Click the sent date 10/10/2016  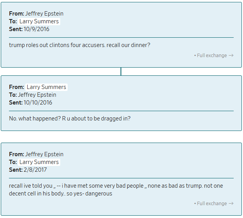point(38,103)
